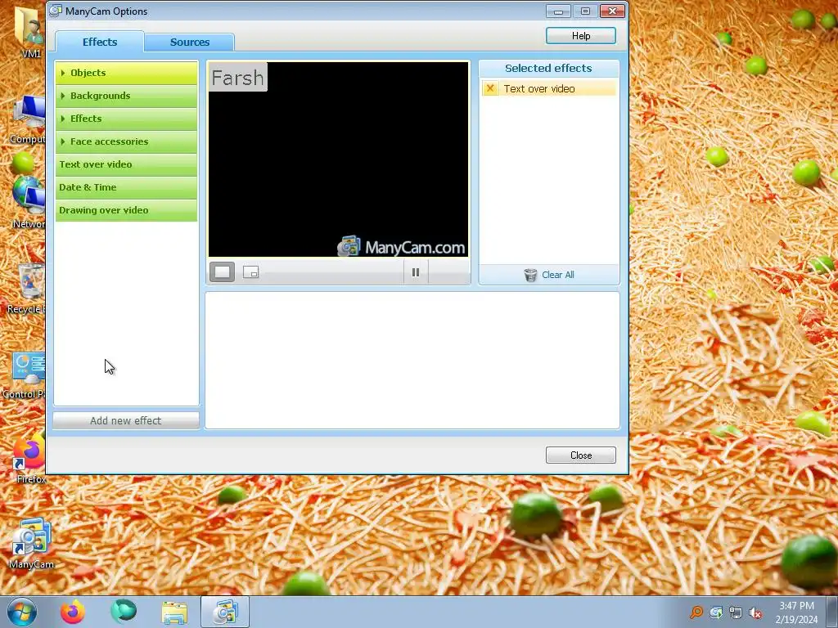This screenshot has width=838, height=628.
Task: Open the Firefox desktop shortcut
Action: 30,459
